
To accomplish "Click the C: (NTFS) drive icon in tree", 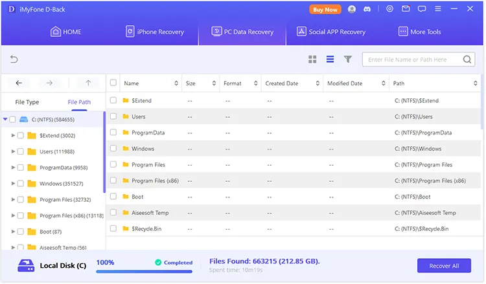I will (23, 120).
